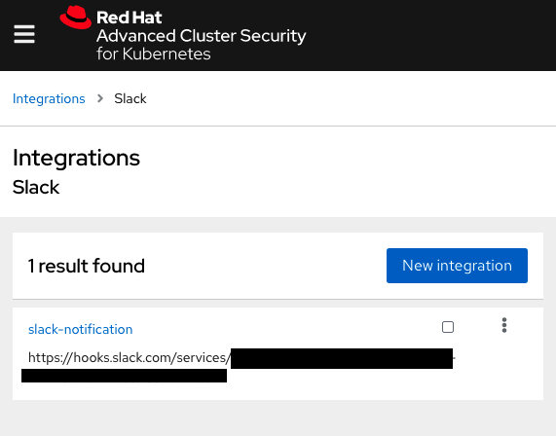Click empty area of black header bar
The width and height of the screenshot is (556, 436).
(x=426, y=35)
